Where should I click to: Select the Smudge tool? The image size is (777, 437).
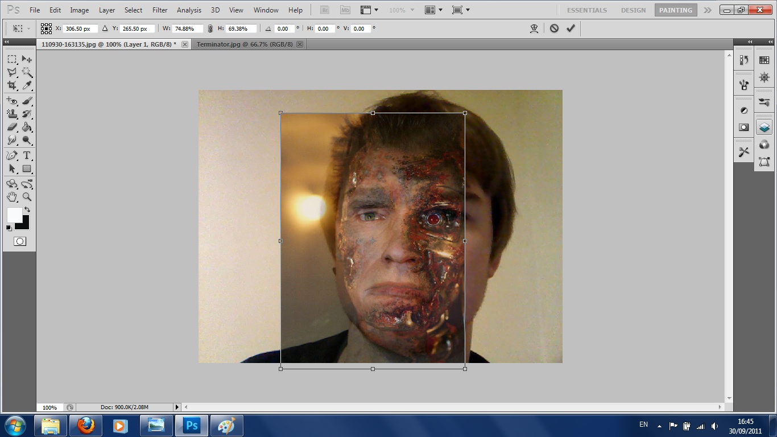pos(12,140)
